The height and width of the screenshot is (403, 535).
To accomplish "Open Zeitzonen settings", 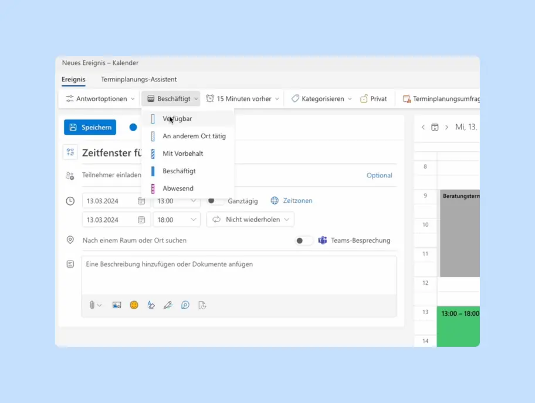I will click(x=296, y=200).
